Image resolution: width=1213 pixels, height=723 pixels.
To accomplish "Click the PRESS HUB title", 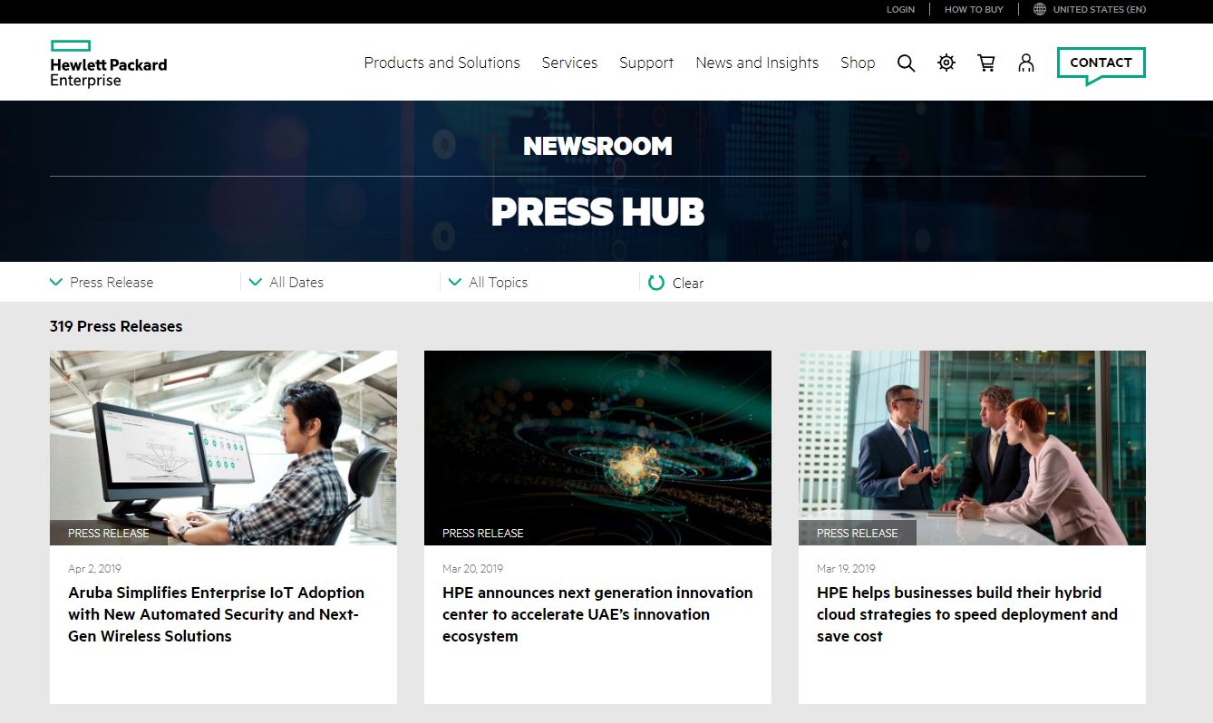I will [597, 212].
